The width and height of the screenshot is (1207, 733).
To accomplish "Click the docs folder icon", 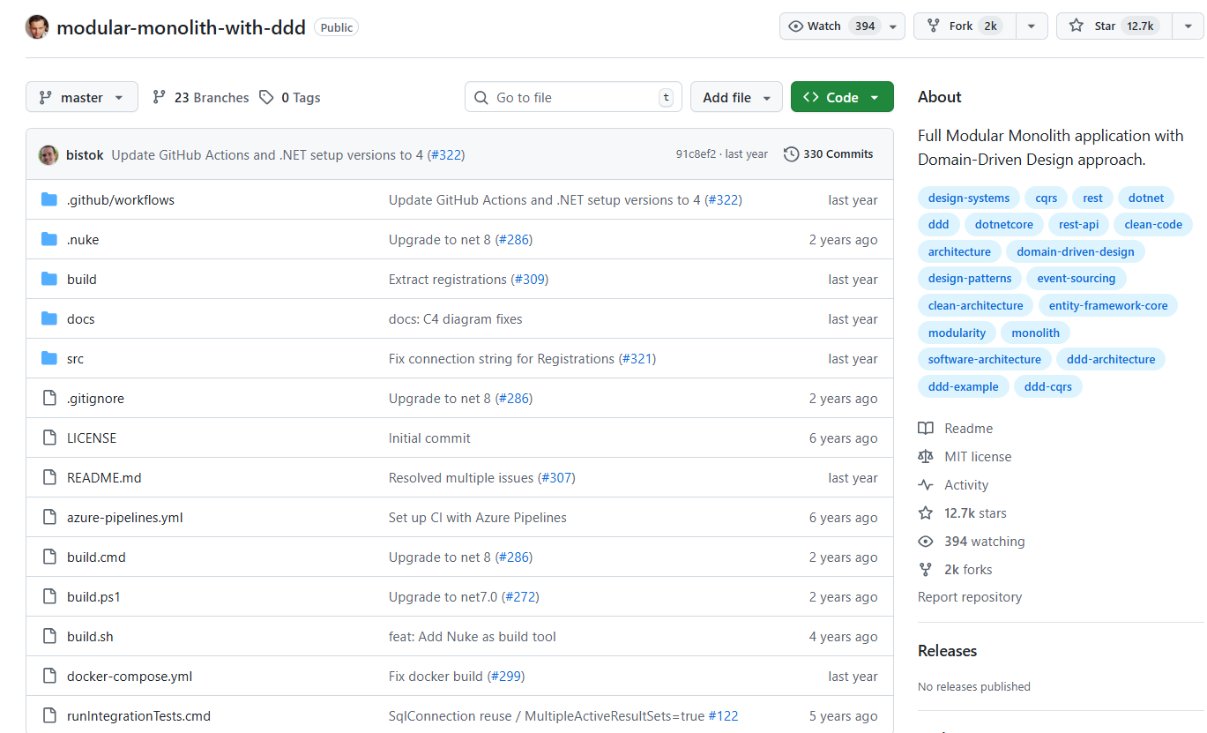I will pyautogui.click(x=49, y=319).
